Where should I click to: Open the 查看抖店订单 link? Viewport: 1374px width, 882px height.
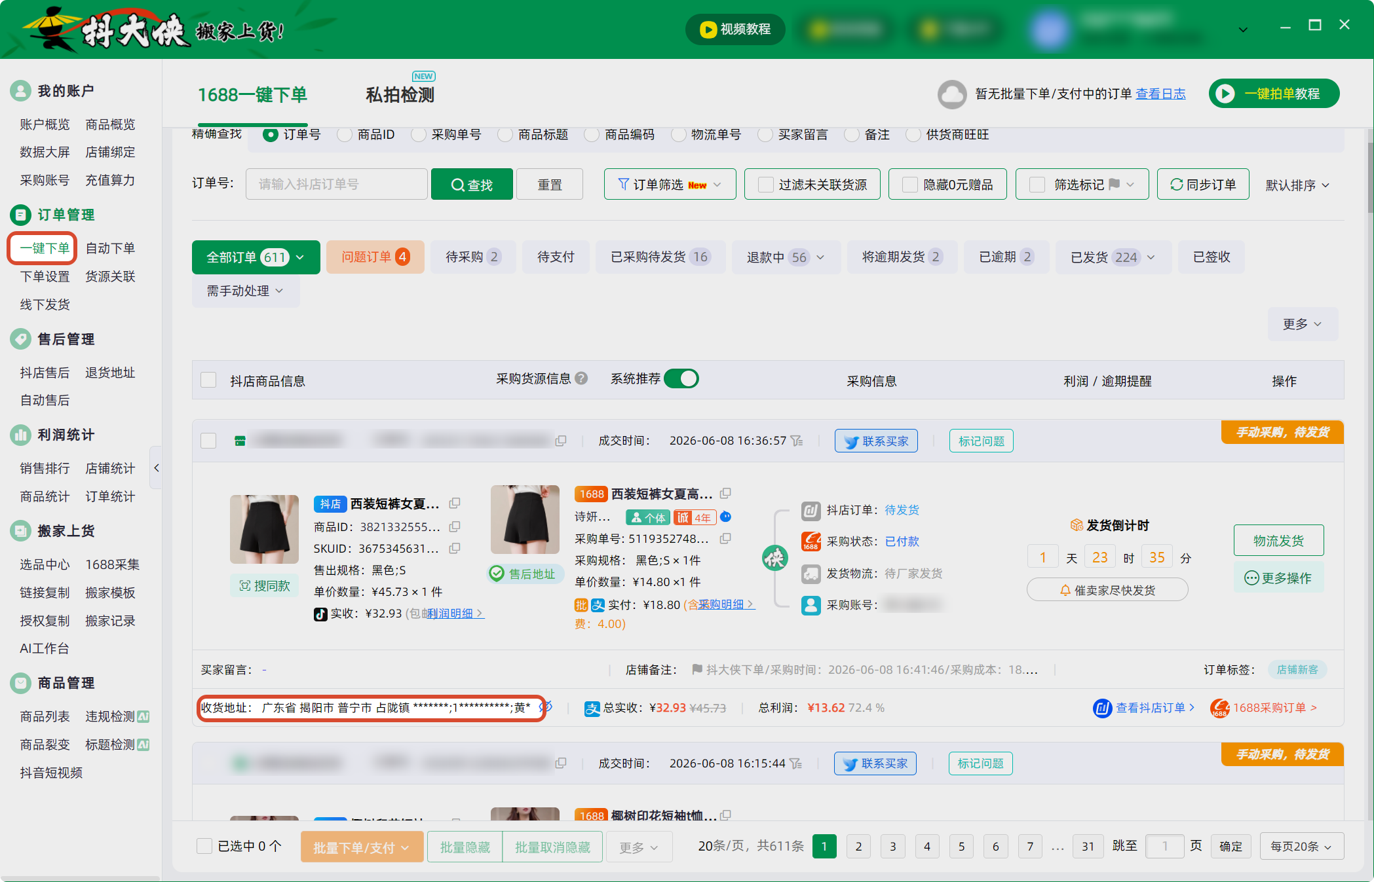click(1144, 708)
